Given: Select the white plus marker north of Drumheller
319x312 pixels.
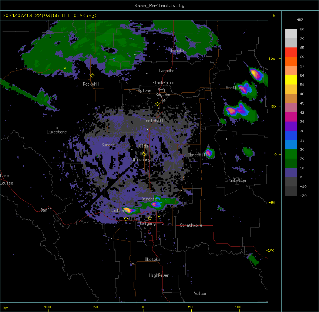Looking at the screenshot, I should tap(226, 139).
